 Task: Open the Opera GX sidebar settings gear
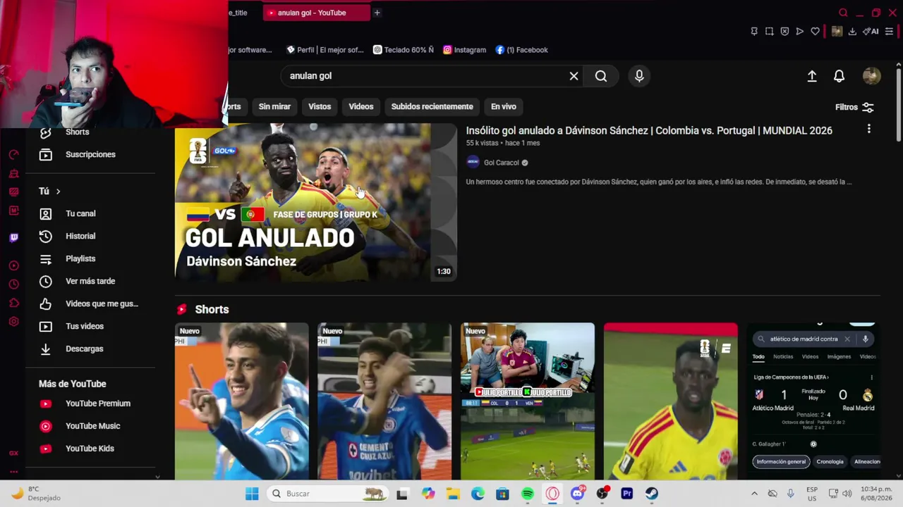pyautogui.click(x=13, y=322)
